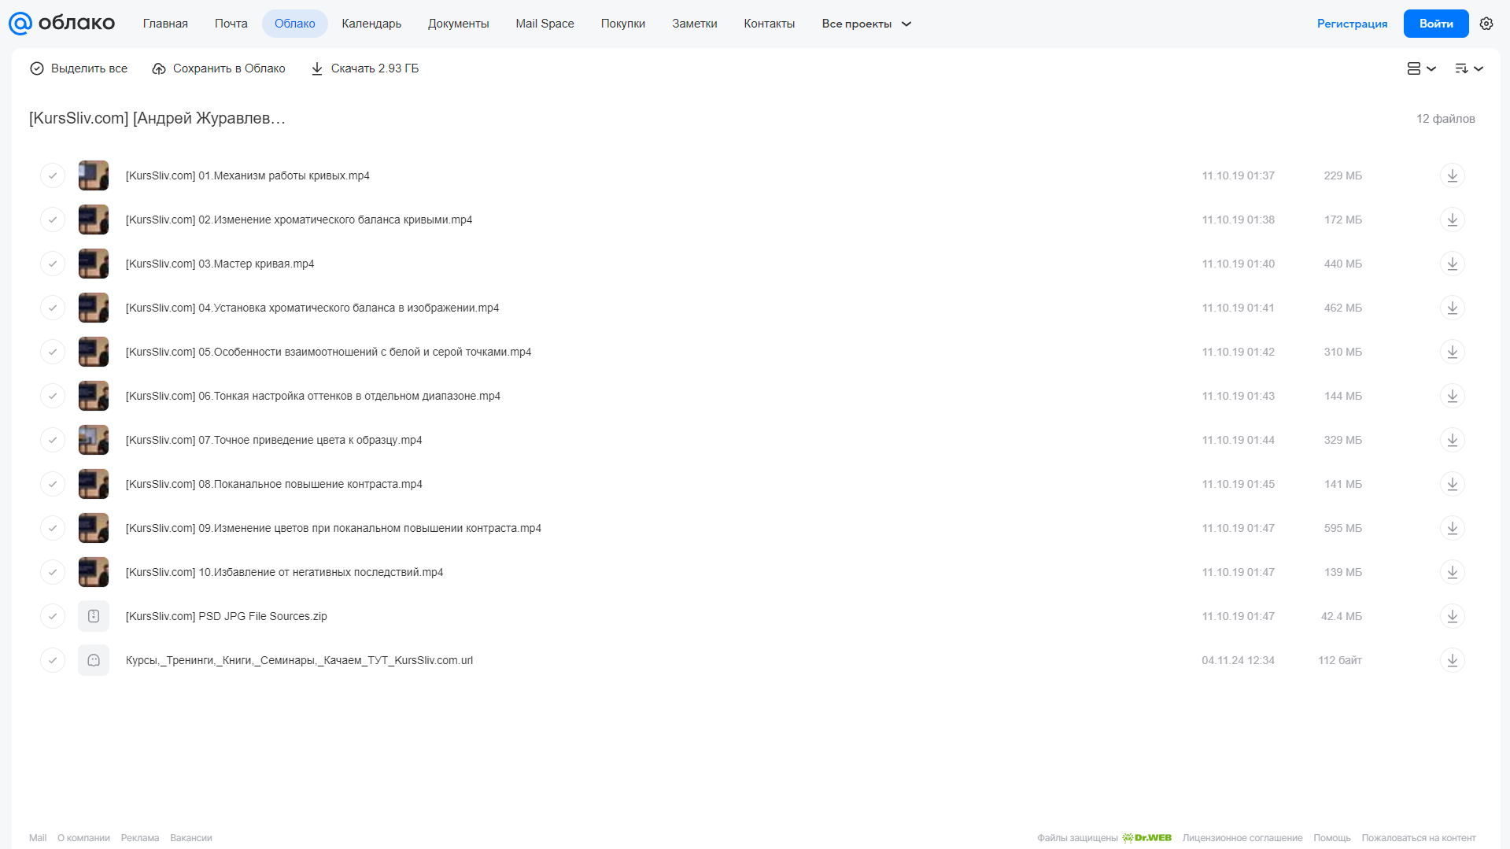1510x849 pixels.
Task: Open the settings gear icon
Action: (x=1486, y=24)
